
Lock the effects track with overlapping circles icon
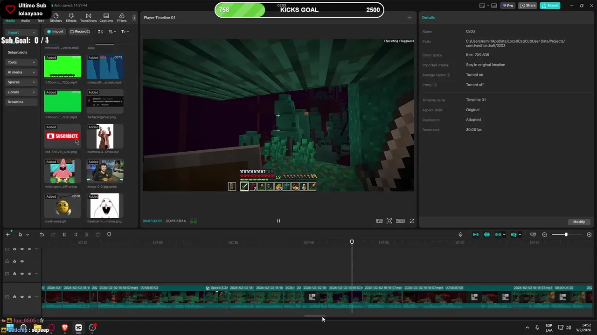14,261
